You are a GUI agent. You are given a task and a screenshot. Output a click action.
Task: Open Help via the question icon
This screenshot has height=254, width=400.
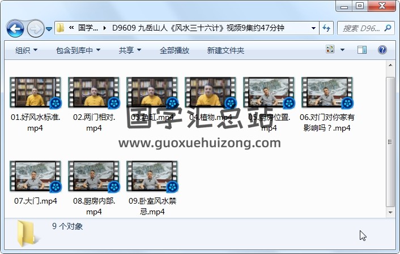(x=382, y=50)
